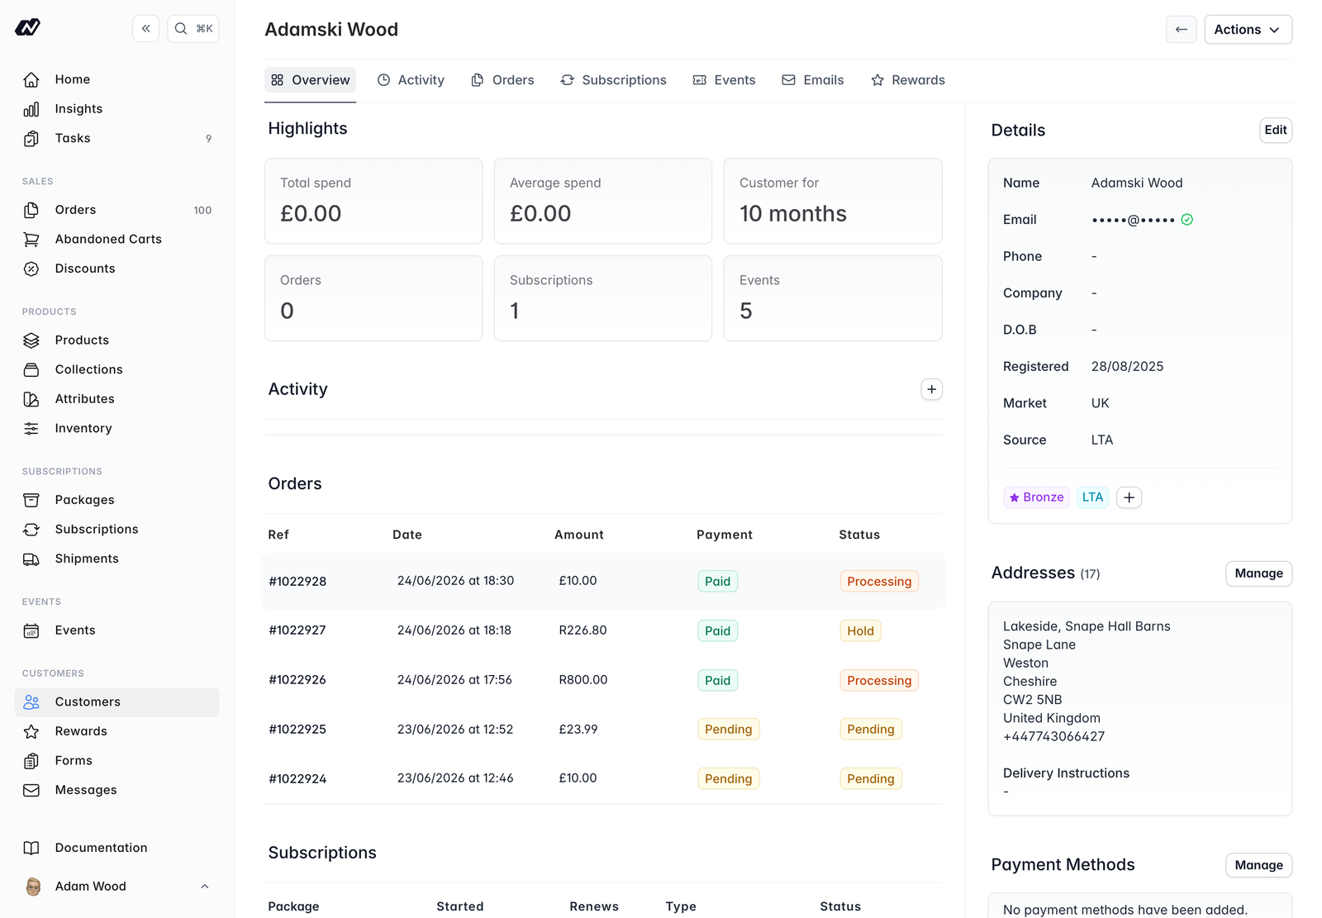Viewport: 1322px width, 918px height.
Task: Click the Customers people icon
Action: [31, 702]
